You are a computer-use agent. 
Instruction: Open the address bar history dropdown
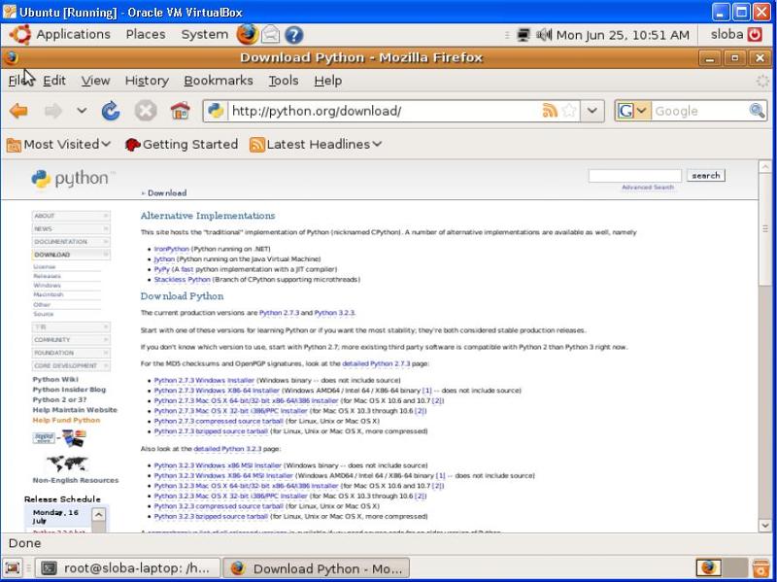(592, 111)
